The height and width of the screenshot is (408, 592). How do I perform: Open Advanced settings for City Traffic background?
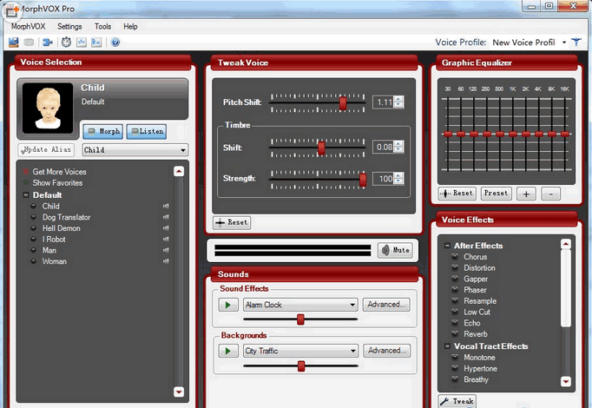387,351
